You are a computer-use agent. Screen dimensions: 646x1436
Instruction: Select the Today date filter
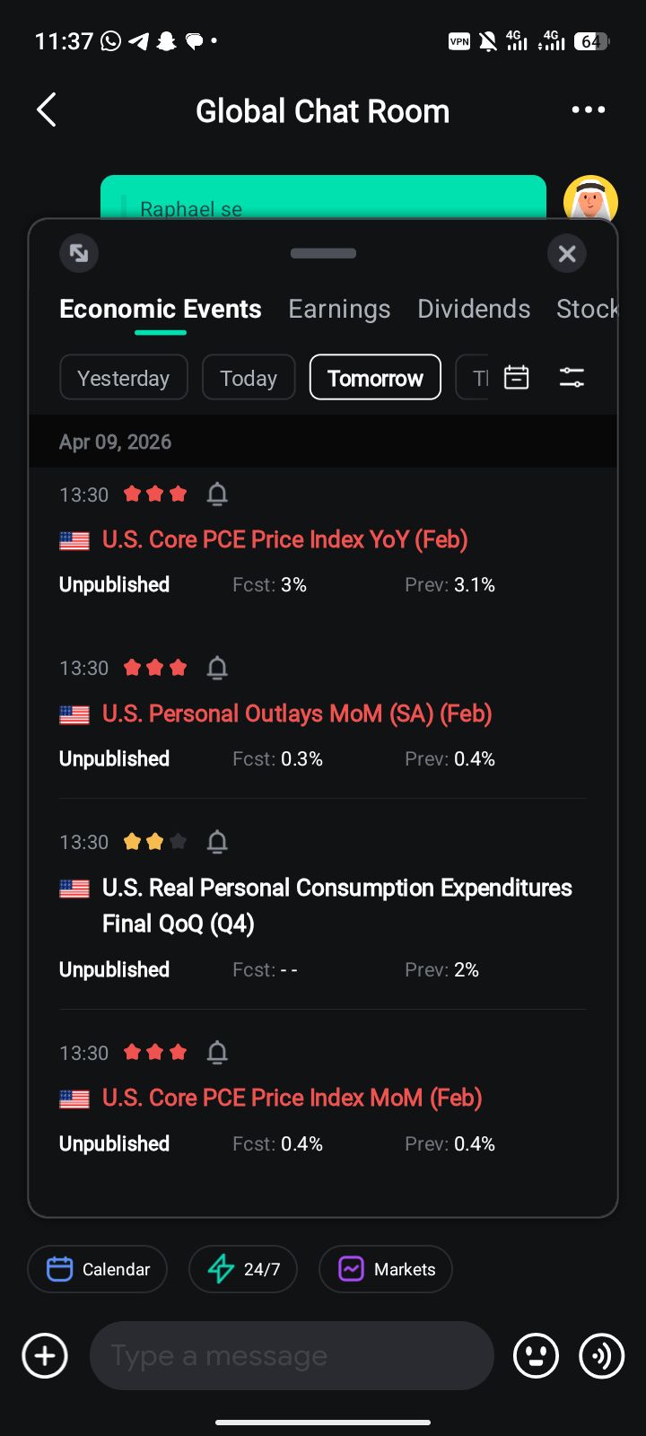click(x=249, y=378)
